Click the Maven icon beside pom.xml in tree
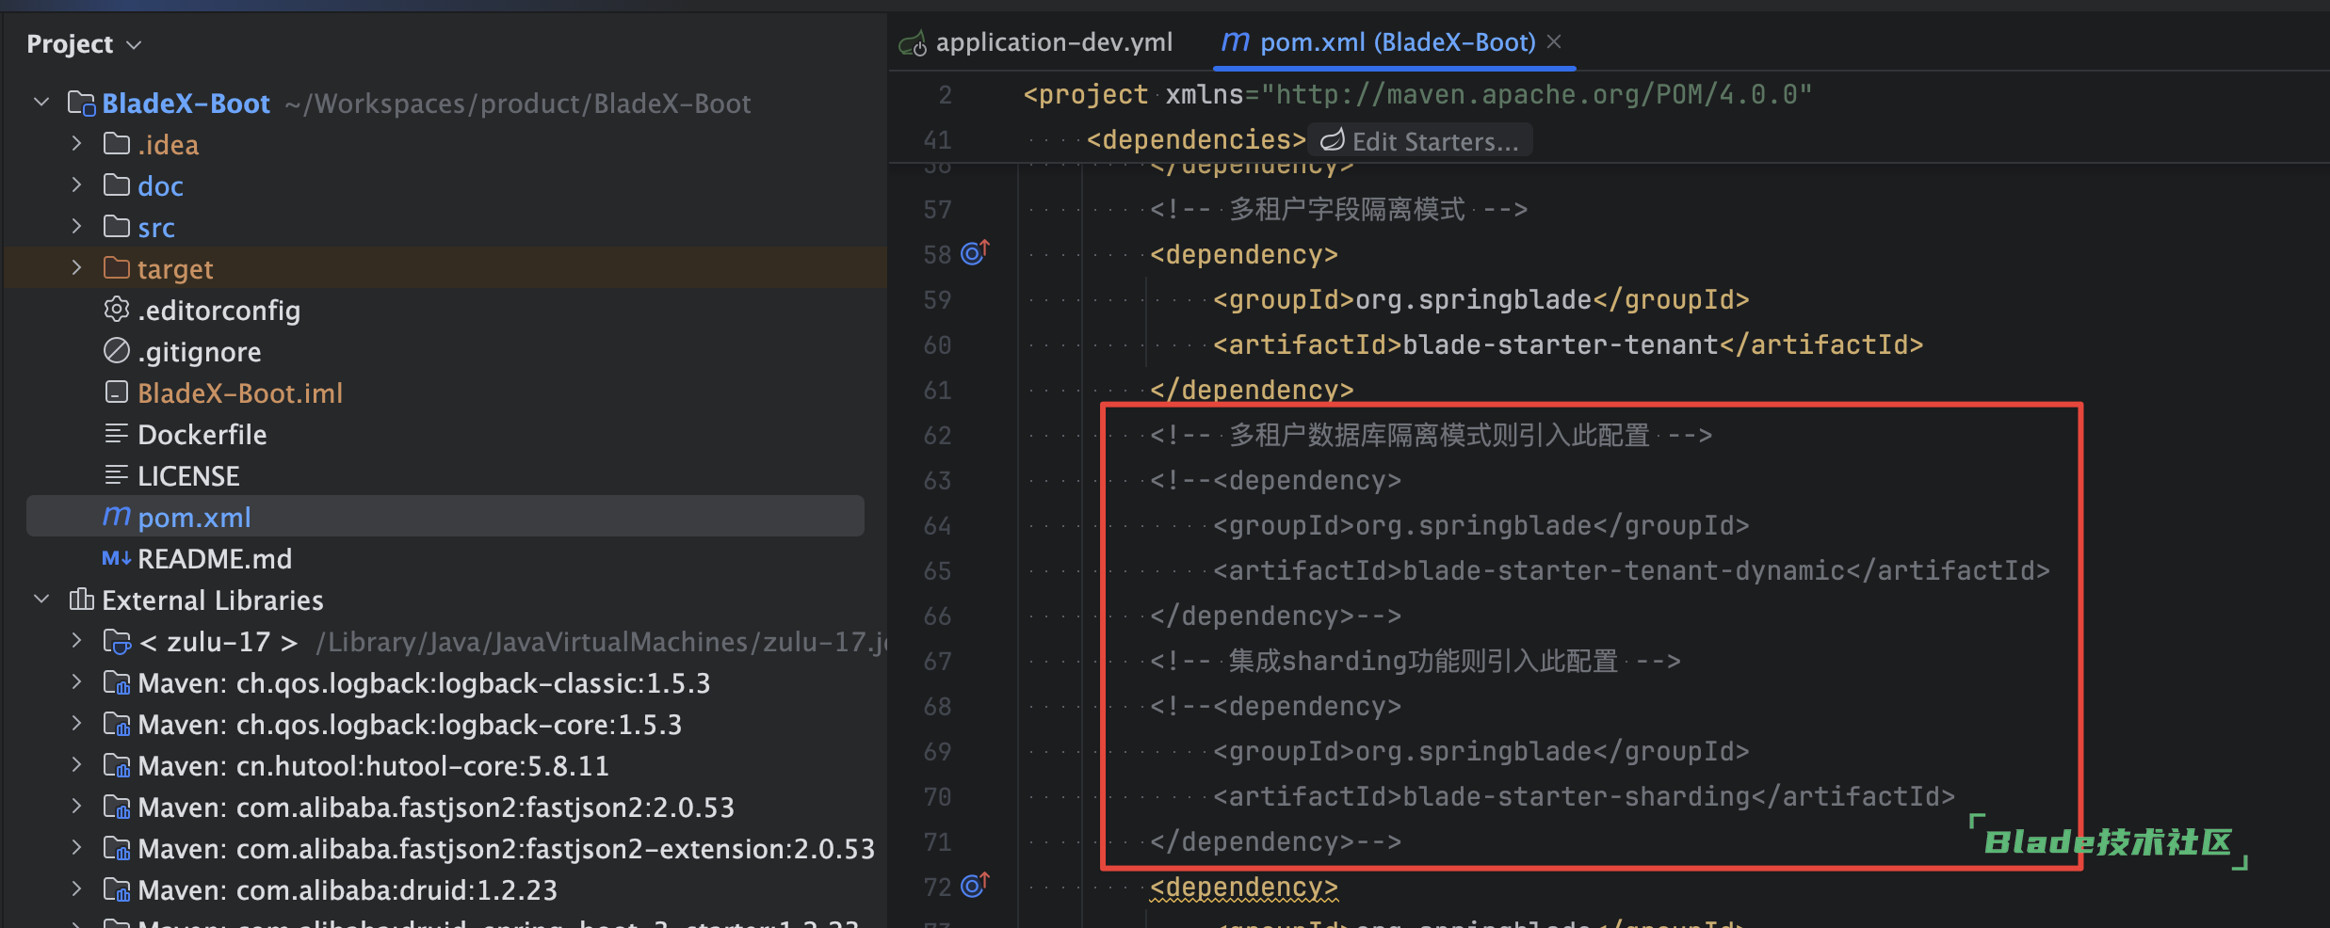The height and width of the screenshot is (928, 2330). [117, 517]
